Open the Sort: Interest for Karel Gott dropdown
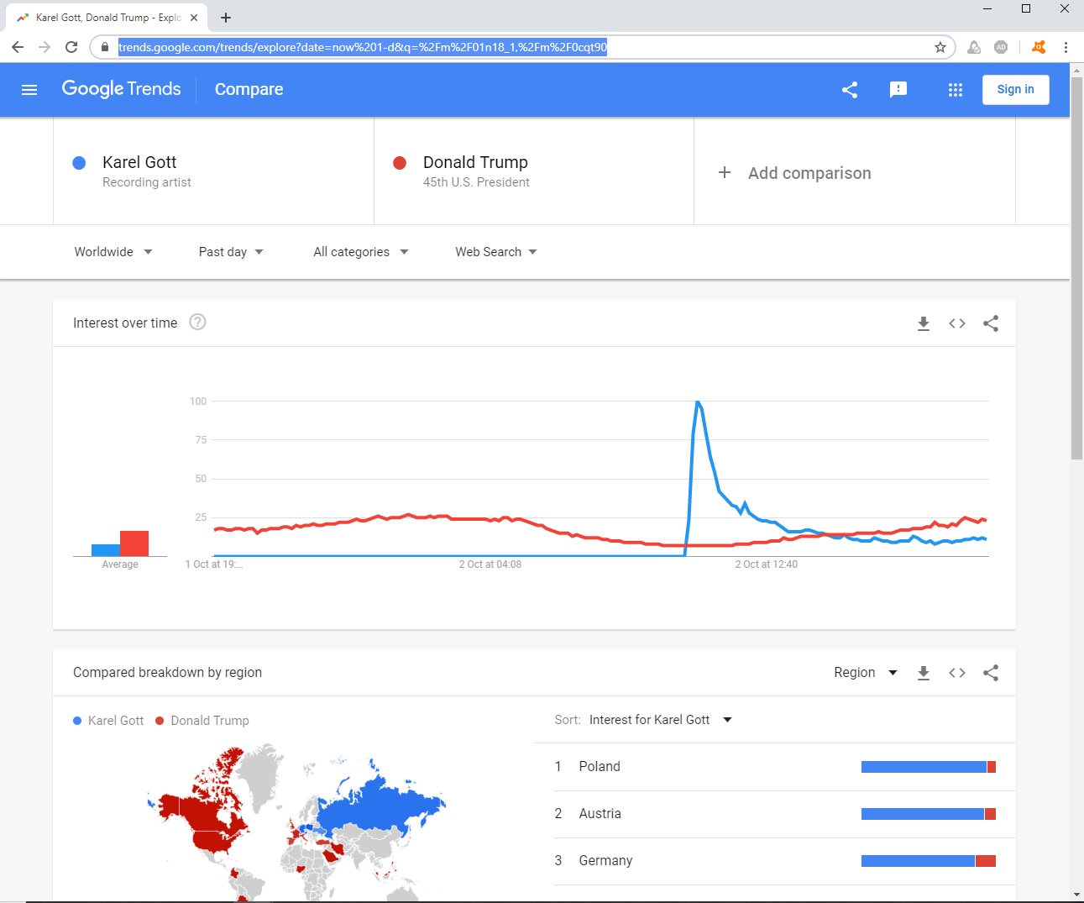Viewport: 1084px width, 903px height. [661, 720]
